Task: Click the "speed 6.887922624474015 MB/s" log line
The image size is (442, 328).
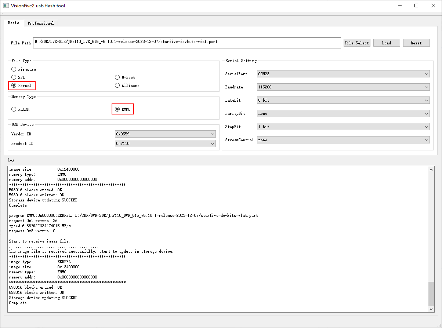Action: pos(40,226)
